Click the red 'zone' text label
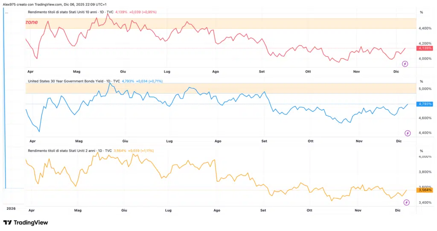437x231 pixels. click(32, 22)
